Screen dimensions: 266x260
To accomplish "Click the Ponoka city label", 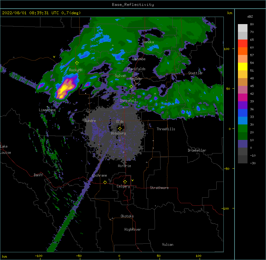I will [148, 42].
